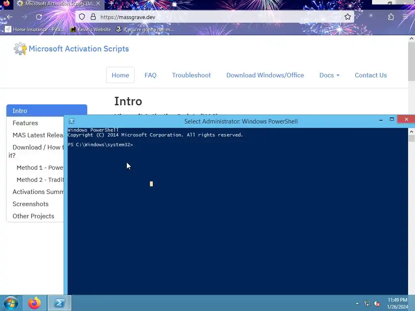Click the Microsoft Activation Scripts gear logo
Viewport: 415px width, 311px height.
[20, 49]
